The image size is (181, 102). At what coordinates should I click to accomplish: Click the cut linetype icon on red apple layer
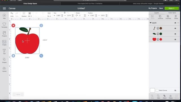tap(158, 39)
